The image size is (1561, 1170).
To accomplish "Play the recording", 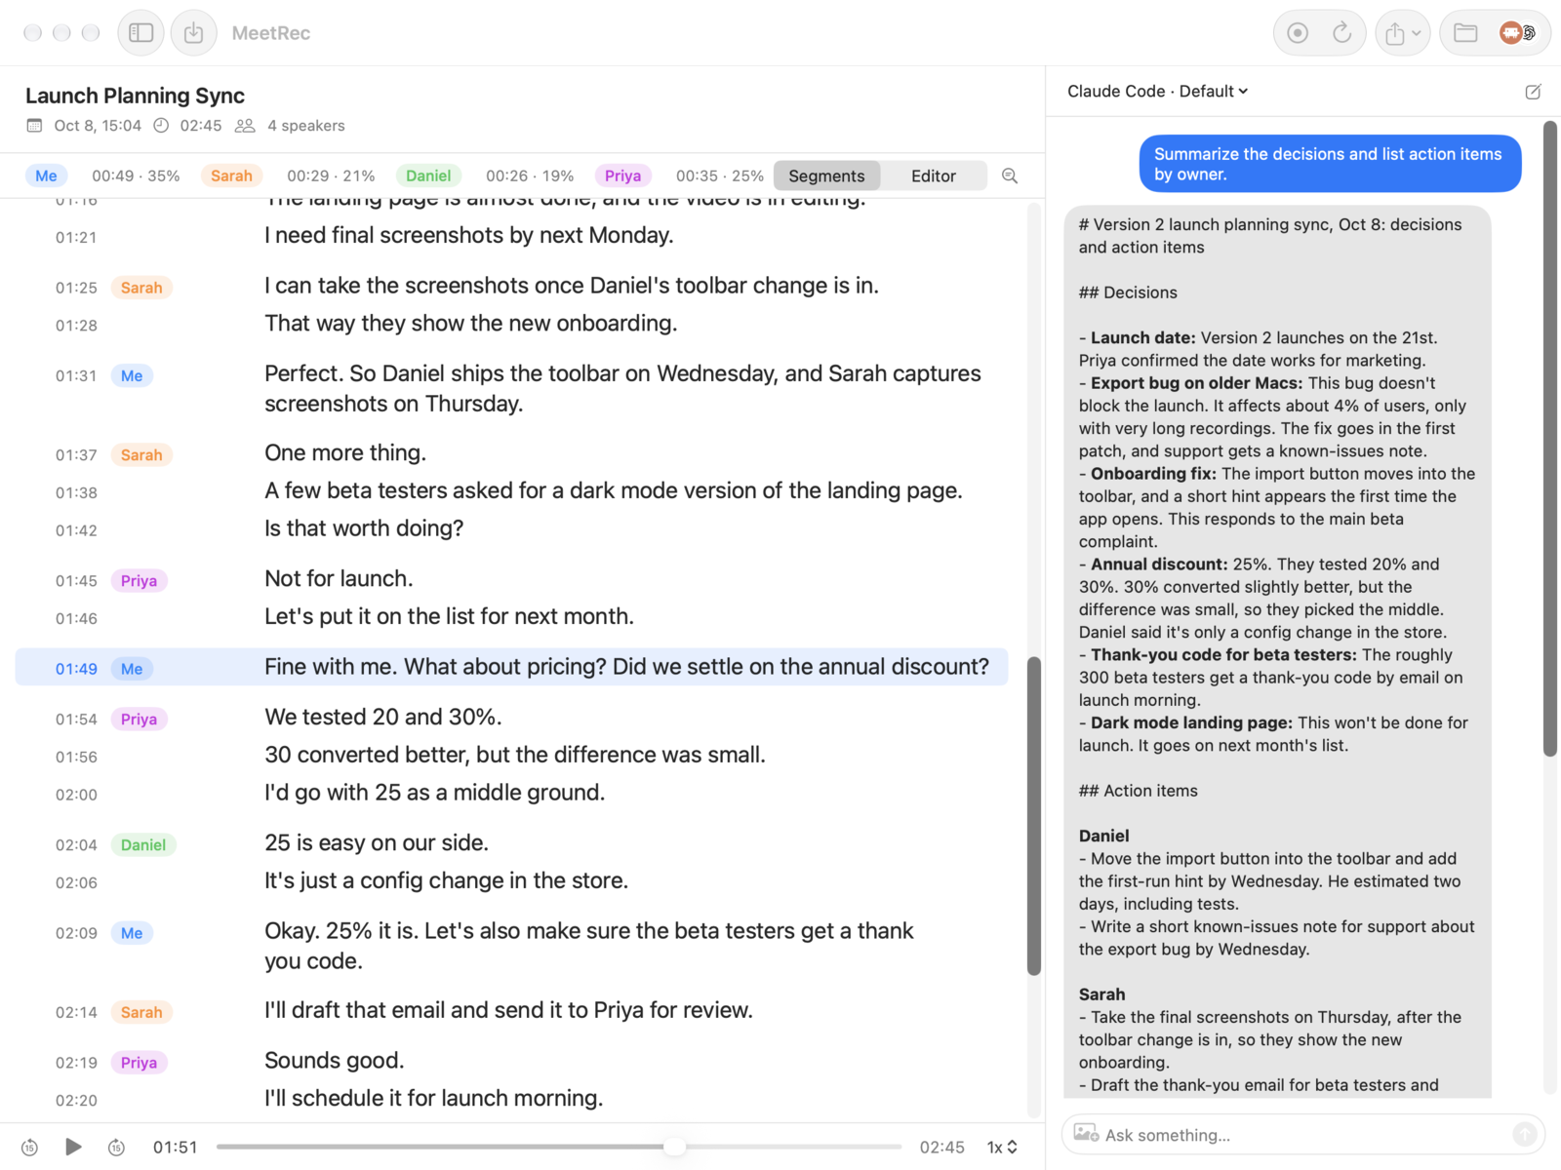I will tap(73, 1147).
